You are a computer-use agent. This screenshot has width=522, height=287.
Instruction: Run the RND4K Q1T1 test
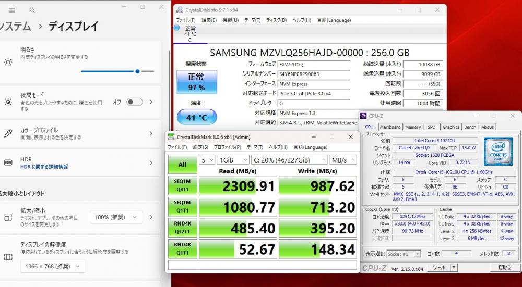(x=182, y=249)
